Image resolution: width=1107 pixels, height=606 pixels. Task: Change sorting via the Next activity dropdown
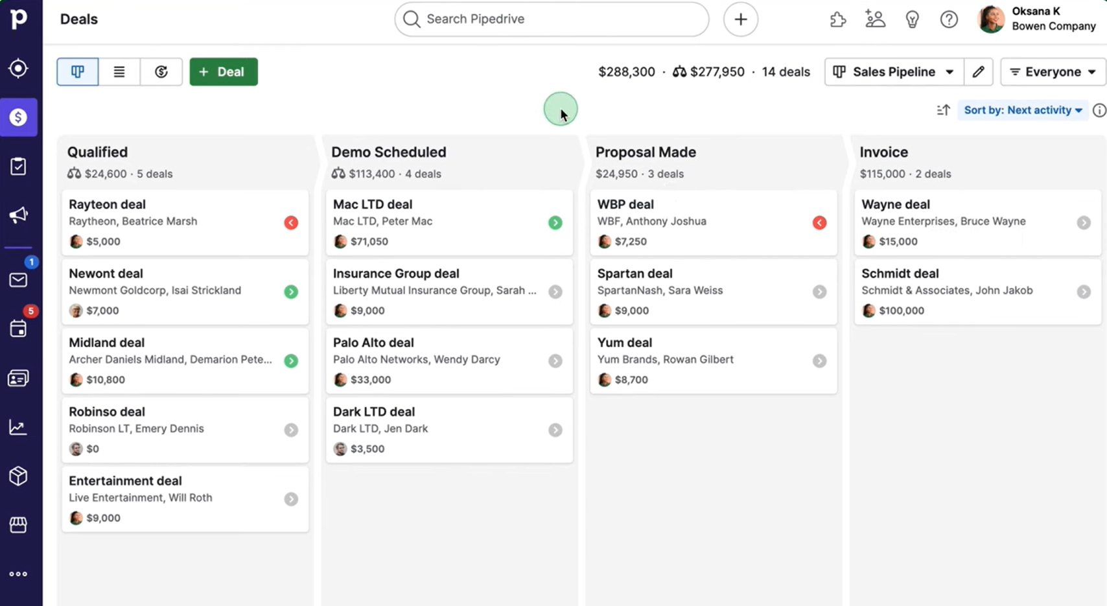pyautogui.click(x=1022, y=110)
